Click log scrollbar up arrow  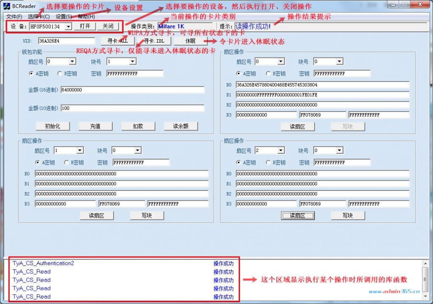point(425,263)
